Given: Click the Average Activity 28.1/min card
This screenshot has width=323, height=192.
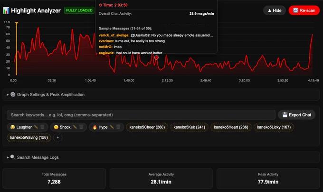Looking at the screenshot, I should click(161, 178).
